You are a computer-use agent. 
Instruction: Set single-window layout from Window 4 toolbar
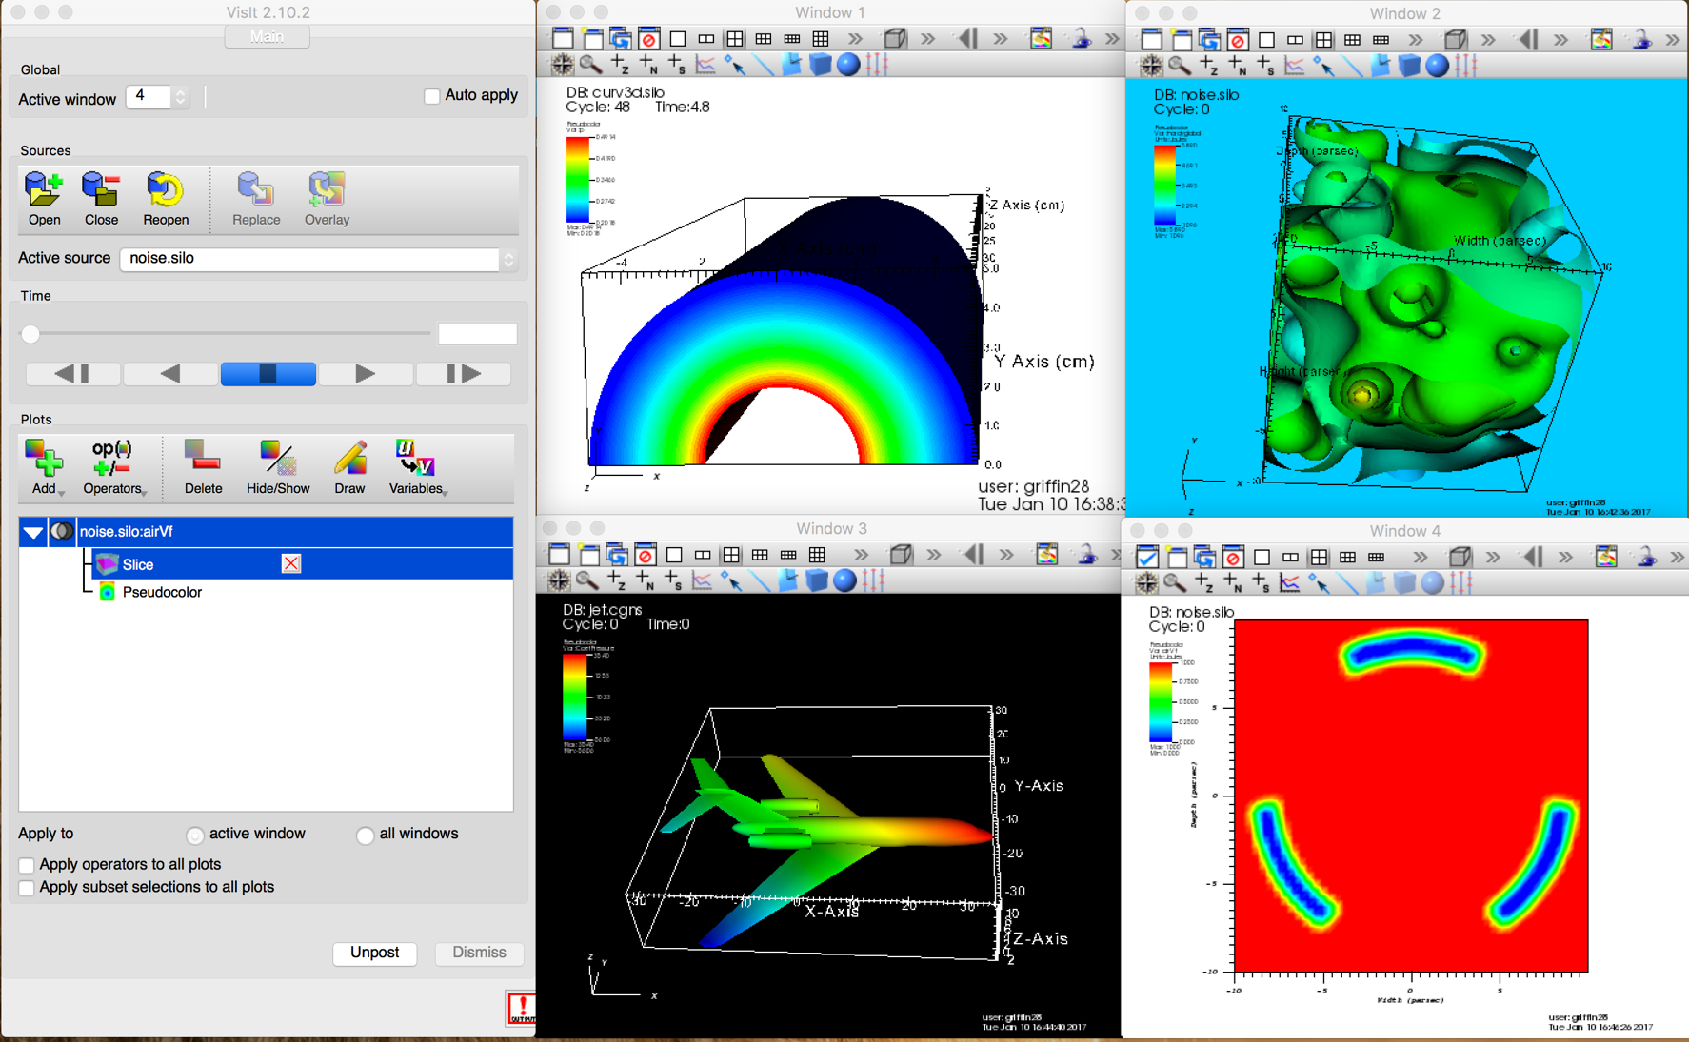click(x=1262, y=557)
